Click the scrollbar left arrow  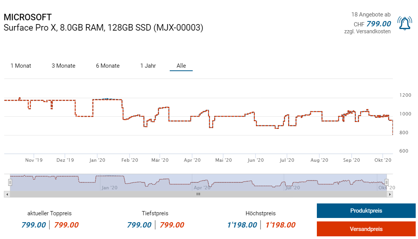(6, 194)
